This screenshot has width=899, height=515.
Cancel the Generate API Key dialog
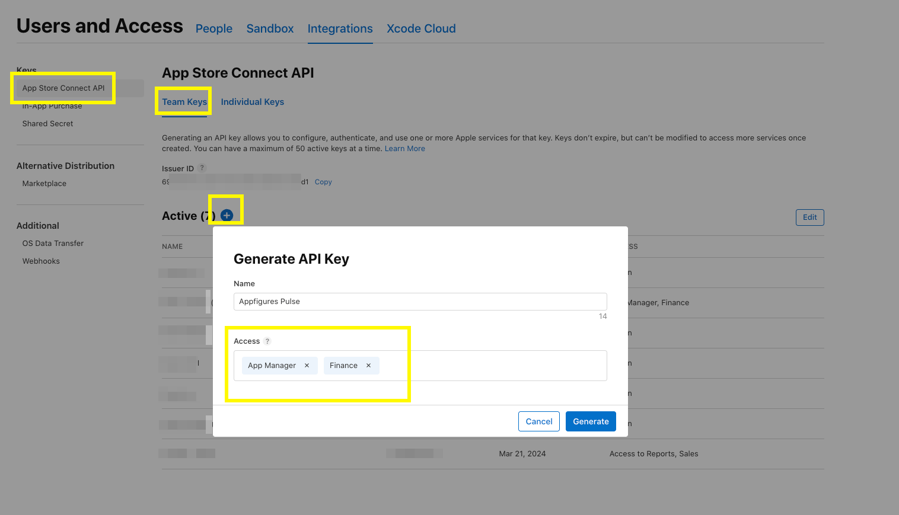[x=538, y=421]
